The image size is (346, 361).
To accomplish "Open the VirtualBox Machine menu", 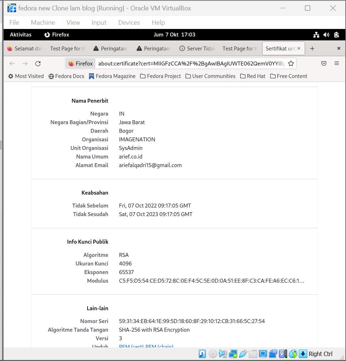I will (x=43, y=23).
